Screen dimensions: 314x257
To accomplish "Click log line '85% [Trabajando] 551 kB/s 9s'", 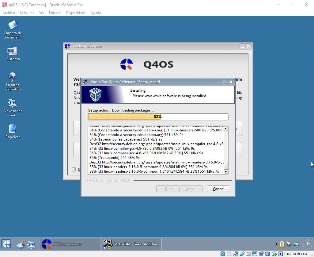I will point(115,158).
